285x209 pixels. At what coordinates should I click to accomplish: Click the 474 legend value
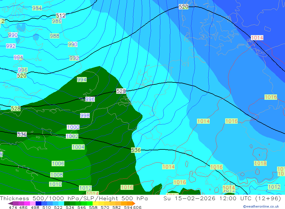[13, 207]
